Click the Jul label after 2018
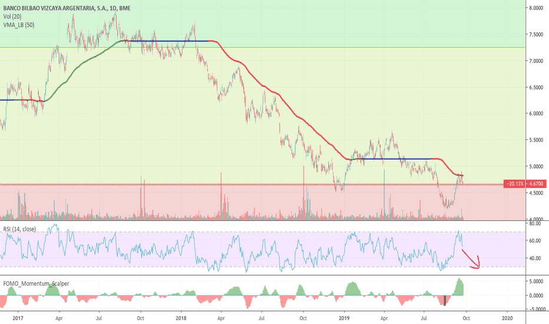The height and width of the screenshot is (324, 549). tap(261, 318)
